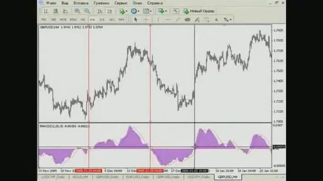The image size is (323, 181).
Task: Toggle the M30 timeframe button
Action: (x=73, y=20)
